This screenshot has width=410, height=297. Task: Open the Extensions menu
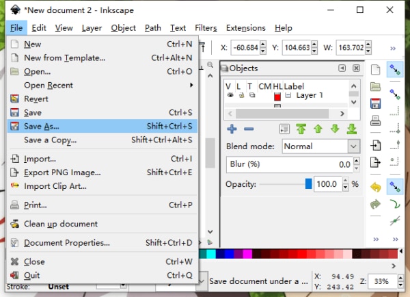[245, 28]
